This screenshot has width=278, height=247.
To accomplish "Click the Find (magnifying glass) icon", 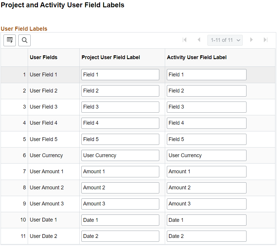I will pyautogui.click(x=24, y=40).
